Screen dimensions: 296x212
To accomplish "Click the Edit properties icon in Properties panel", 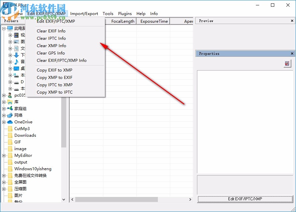I will click(x=287, y=63).
